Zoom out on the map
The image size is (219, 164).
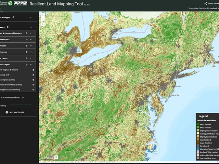tap(43, 20)
